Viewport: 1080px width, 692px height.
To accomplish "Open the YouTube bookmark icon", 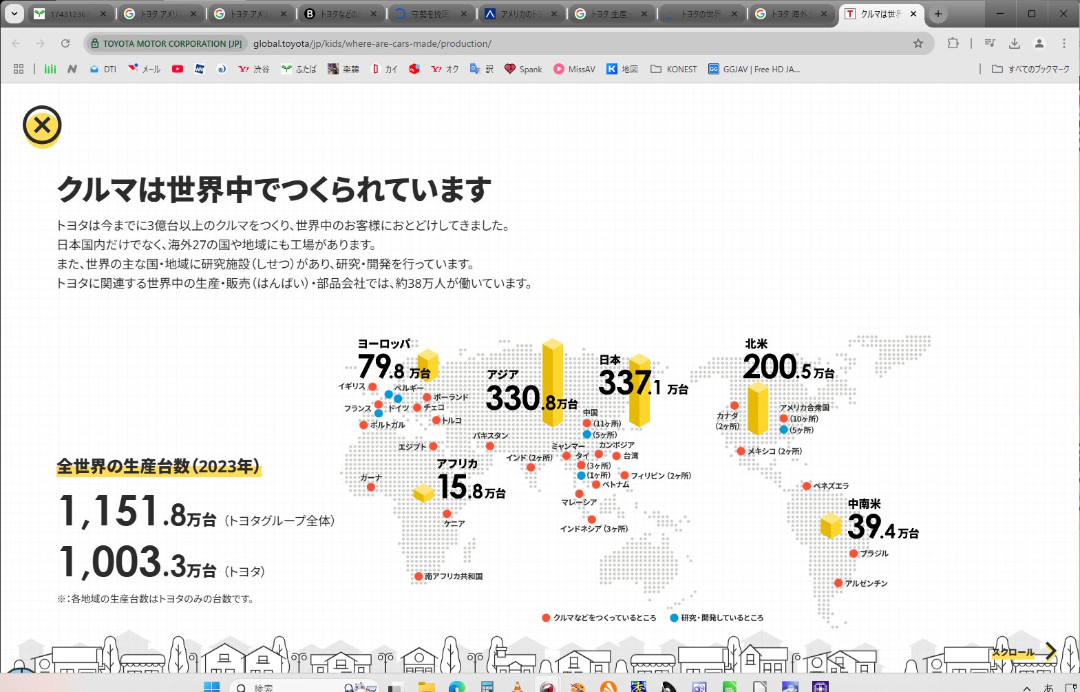I will (x=178, y=69).
